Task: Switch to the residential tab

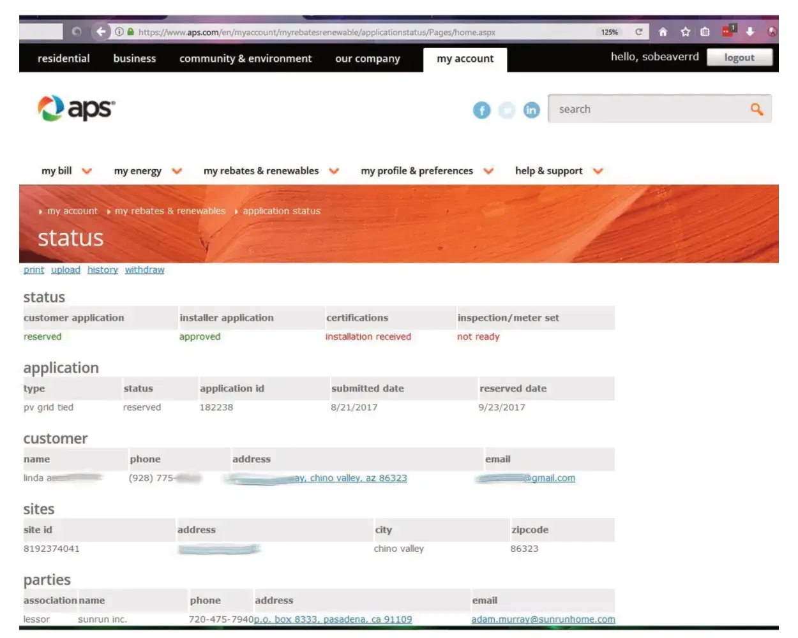Action: coord(63,59)
